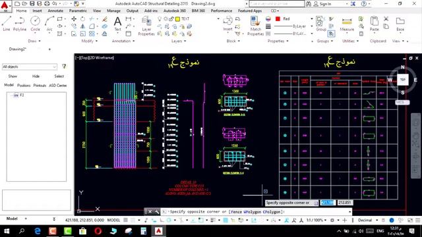Open the Insert ribbon tab
This screenshot has width=422, height=237.
[37, 11]
